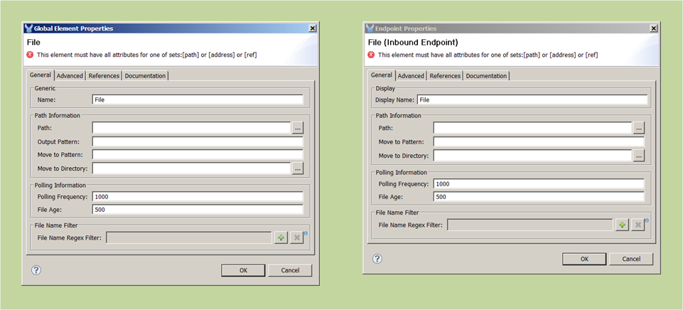This screenshot has width=683, height=310.
Task: Add regex filter in Endpoint Properties dialog
Action: (622, 225)
